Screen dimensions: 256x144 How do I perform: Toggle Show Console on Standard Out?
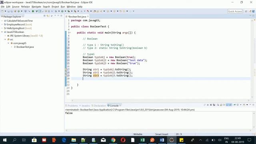point(227,105)
